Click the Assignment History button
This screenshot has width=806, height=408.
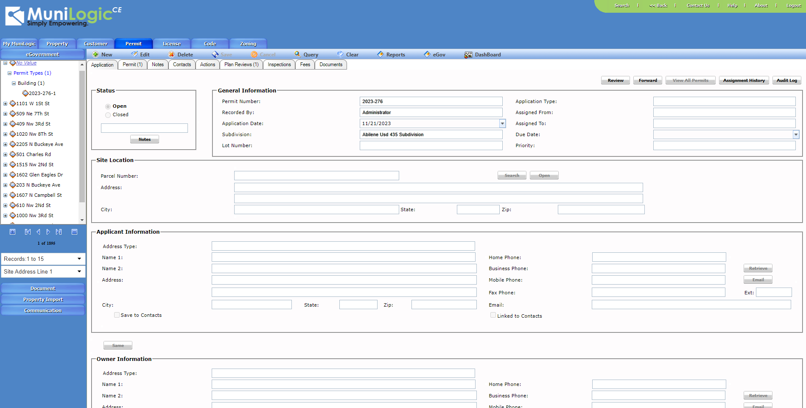point(744,80)
